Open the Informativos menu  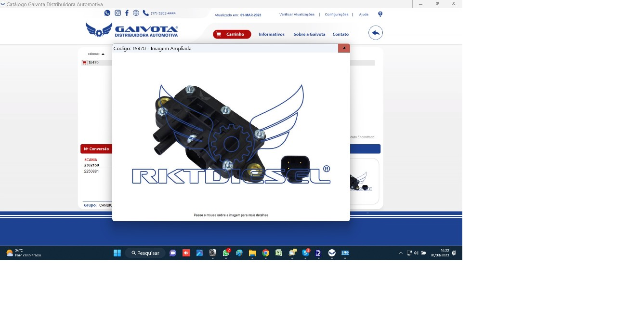(271, 34)
